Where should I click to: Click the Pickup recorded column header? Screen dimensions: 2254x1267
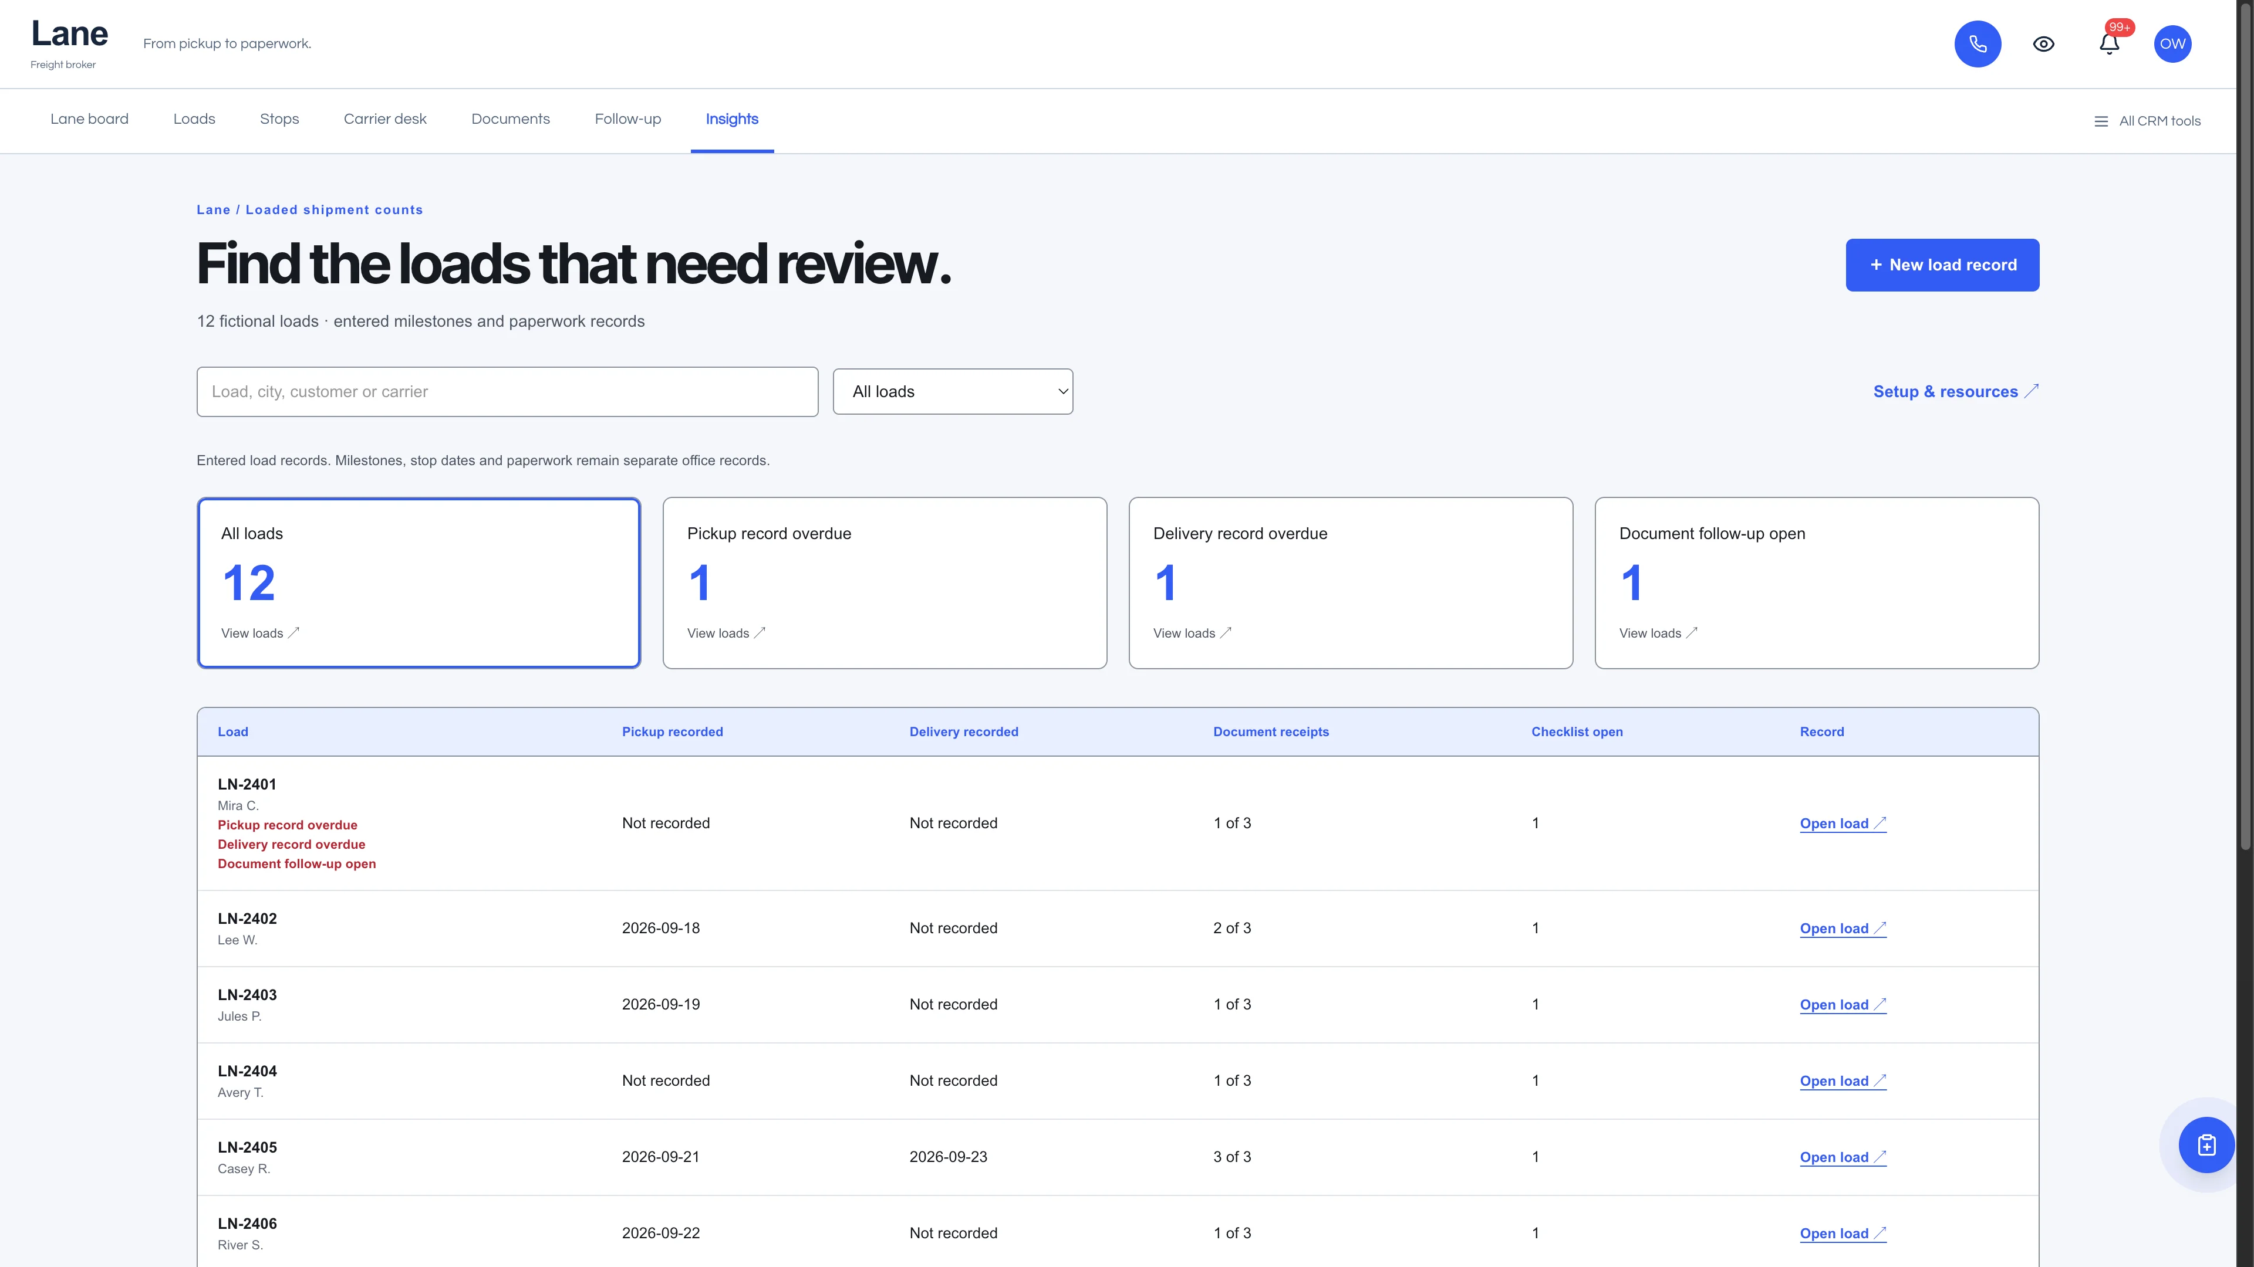tap(672, 732)
